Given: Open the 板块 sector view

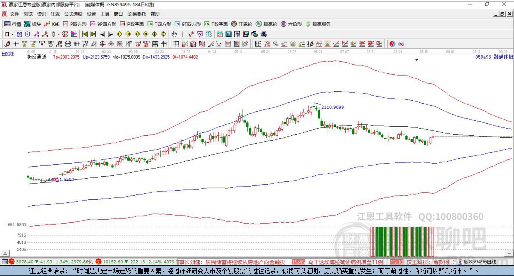Looking at the screenshot, I should (x=32, y=24).
